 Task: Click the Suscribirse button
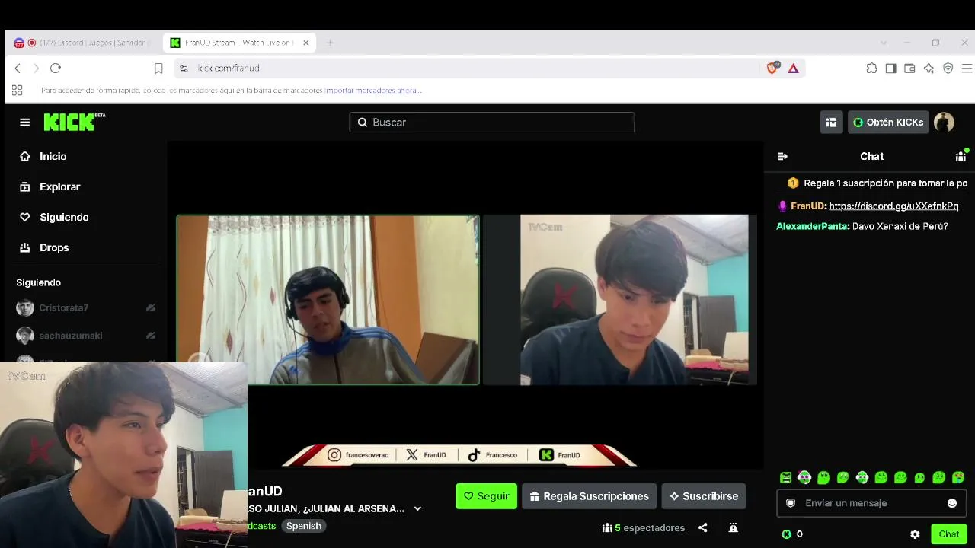coord(704,496)
